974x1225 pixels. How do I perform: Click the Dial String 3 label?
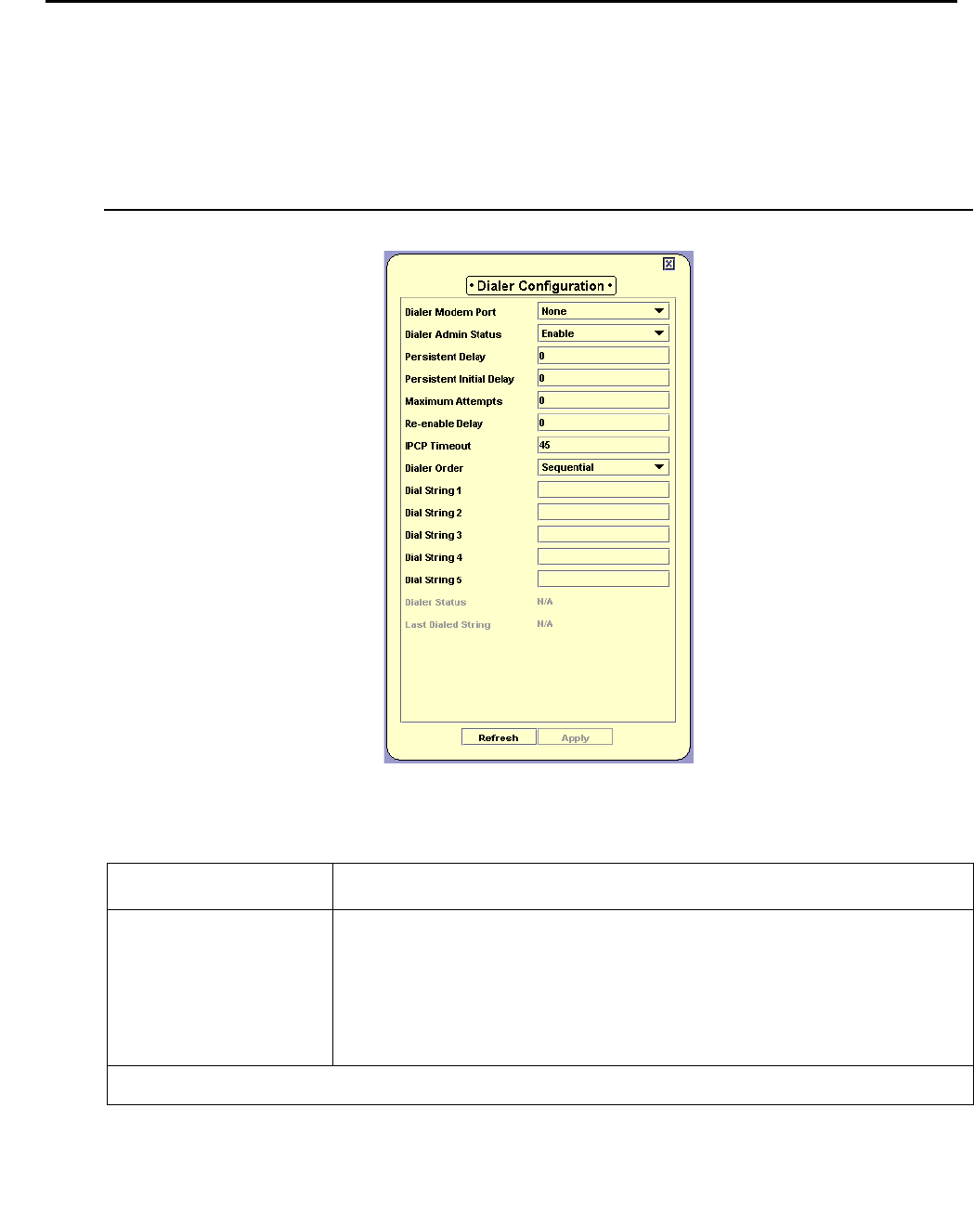(x=433, y=535)
